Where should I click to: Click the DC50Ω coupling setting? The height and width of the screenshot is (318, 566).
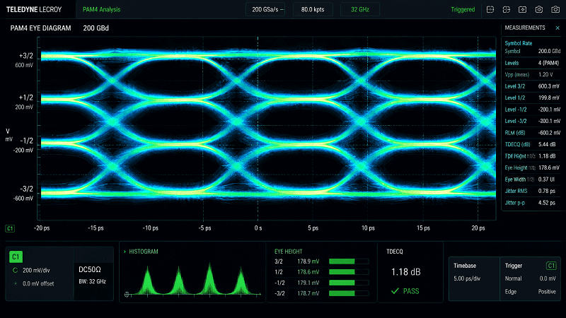point(90,270)
